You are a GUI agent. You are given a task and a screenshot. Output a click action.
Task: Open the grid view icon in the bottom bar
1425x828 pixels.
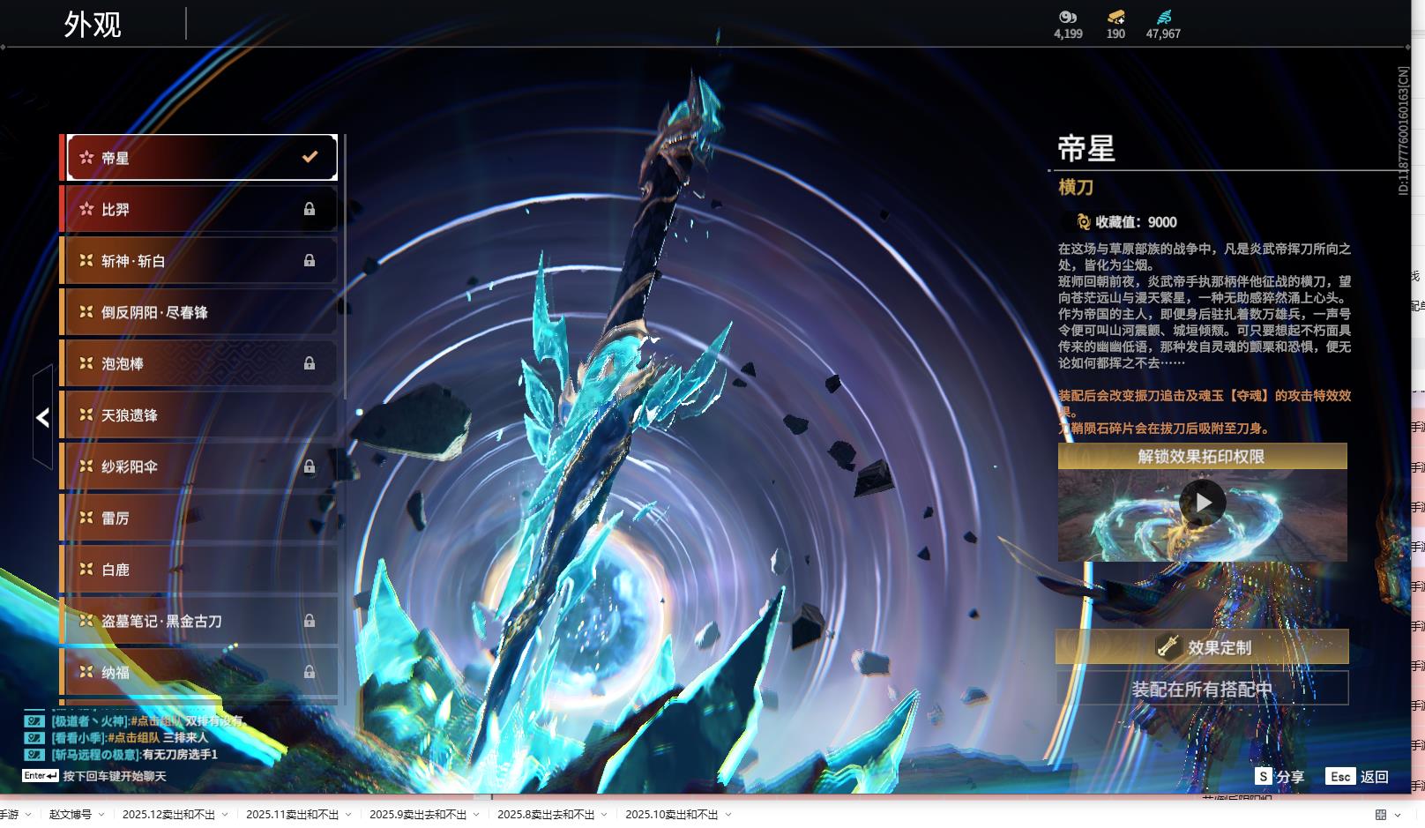pyautogui.click(x=1381, y=815)
